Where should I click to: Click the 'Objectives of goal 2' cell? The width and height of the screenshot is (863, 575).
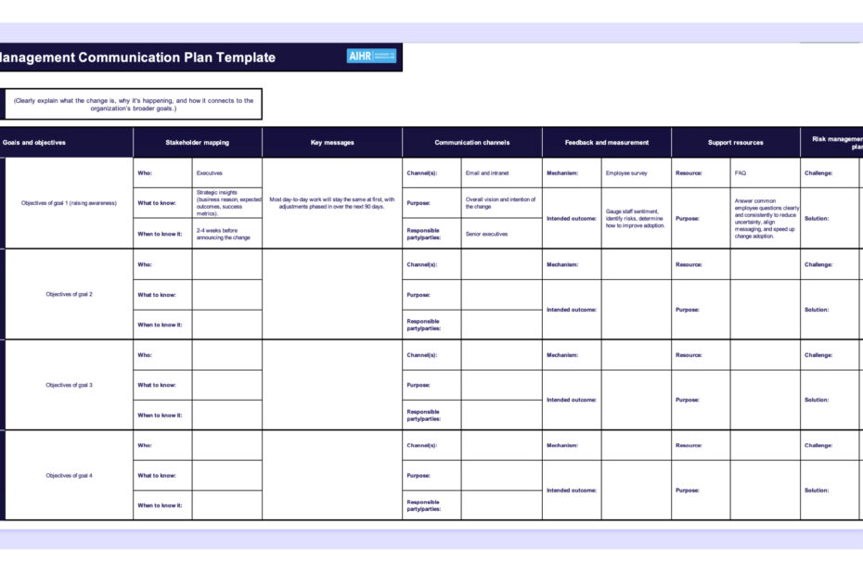(69, 294)
